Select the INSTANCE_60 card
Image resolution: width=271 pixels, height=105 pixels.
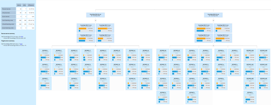(x=117, y=69)
